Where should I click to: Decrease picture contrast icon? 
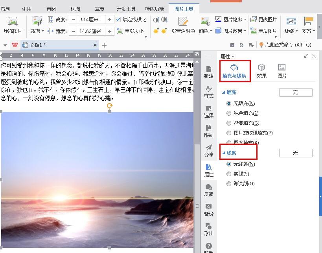point(164,20)
